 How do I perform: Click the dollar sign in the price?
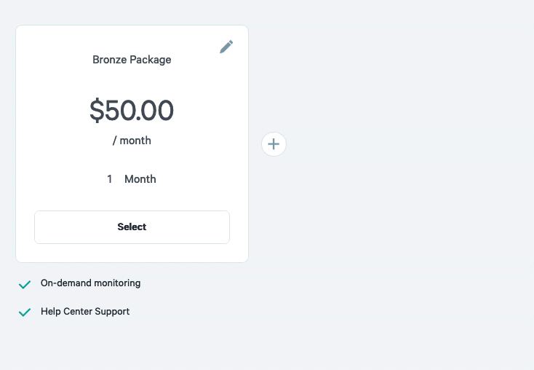(97, 110)
